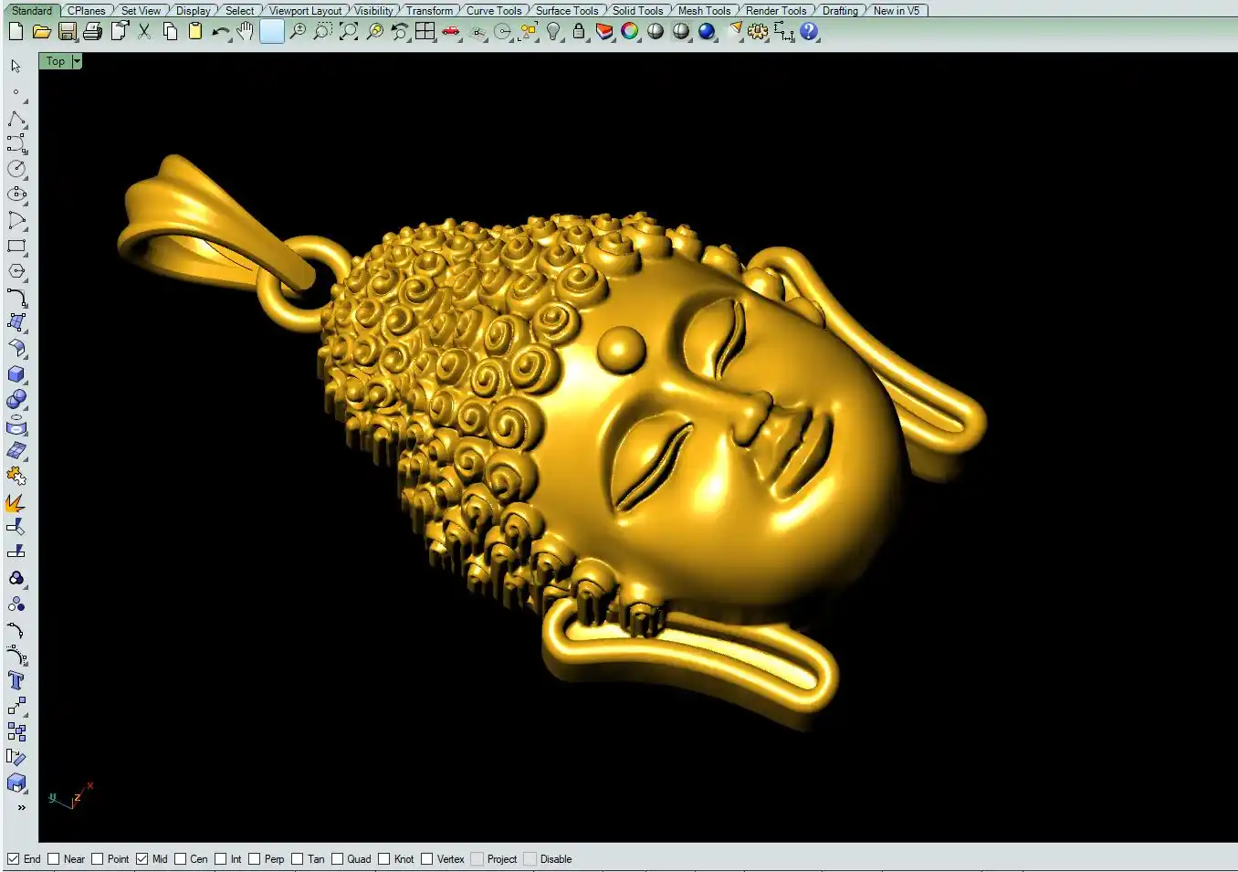Enable the Near osnap checkbox
The height and width of the screenshot is (872, 1238).
pos(54,859)
